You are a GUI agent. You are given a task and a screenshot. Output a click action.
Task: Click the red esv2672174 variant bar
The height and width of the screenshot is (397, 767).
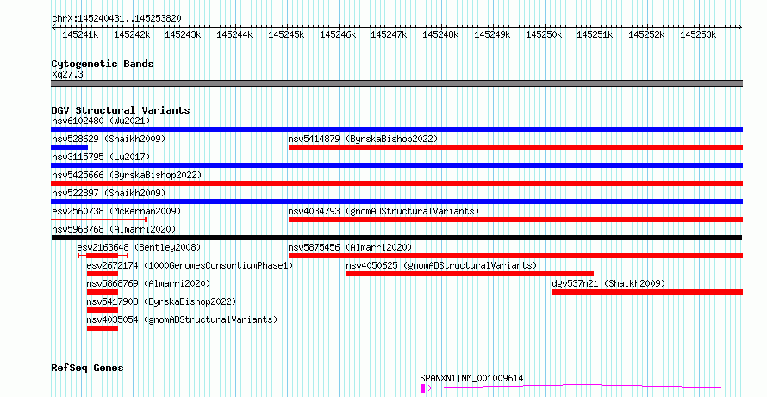[x=103, y=274]
